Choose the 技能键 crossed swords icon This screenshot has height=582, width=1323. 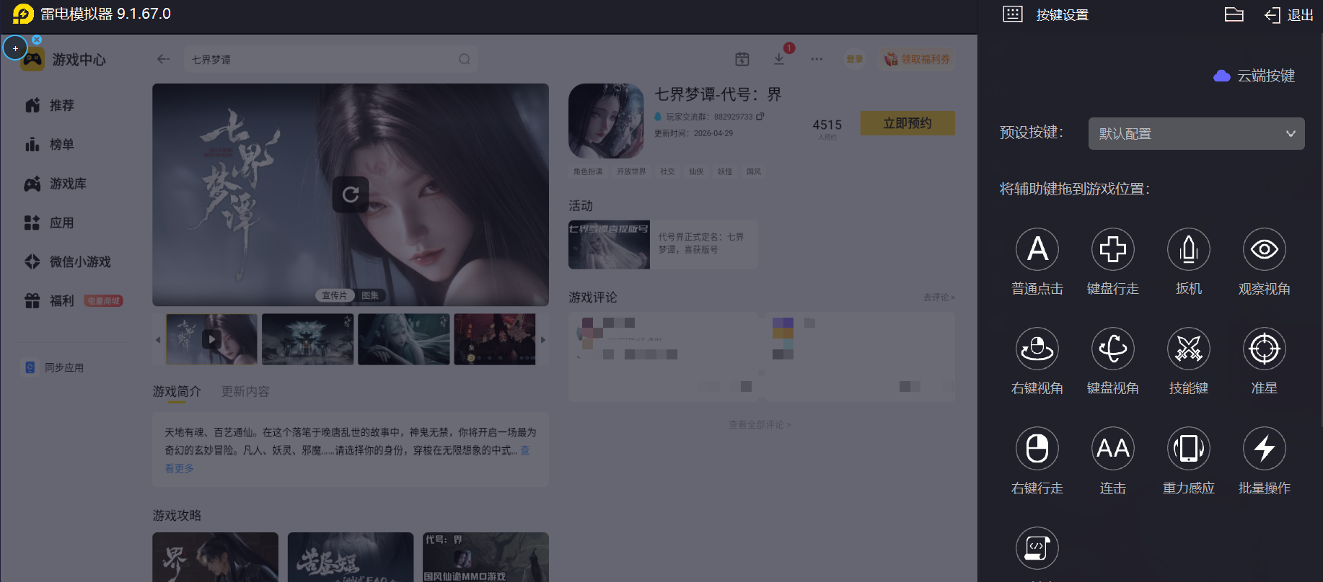click(x=1188, y=349)
